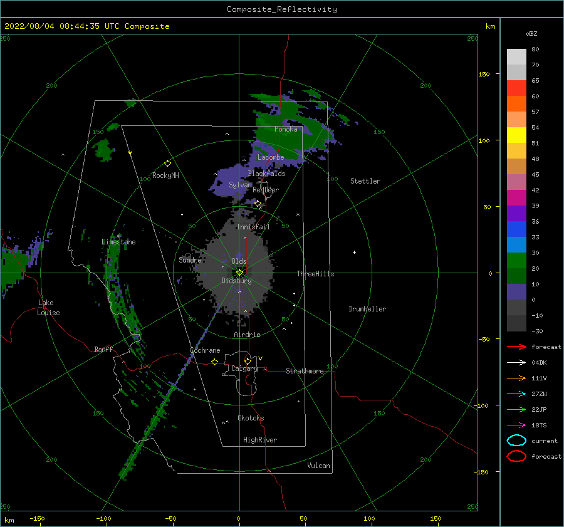Click the Calgary city label
This screenshot has width=564, height=527.
[x=244, y=368]
